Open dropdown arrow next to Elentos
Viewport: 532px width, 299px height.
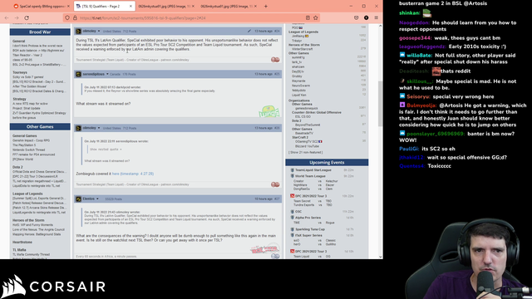tap(97, 199)
